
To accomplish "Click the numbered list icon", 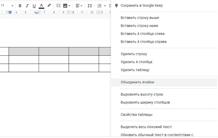I will pos(100,6).
